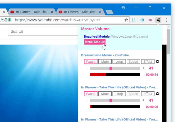Screen dimensions: 175x122
Task: Open the Chrome three-dot menu
Action: pyautogui.click(x=166, y=20)
